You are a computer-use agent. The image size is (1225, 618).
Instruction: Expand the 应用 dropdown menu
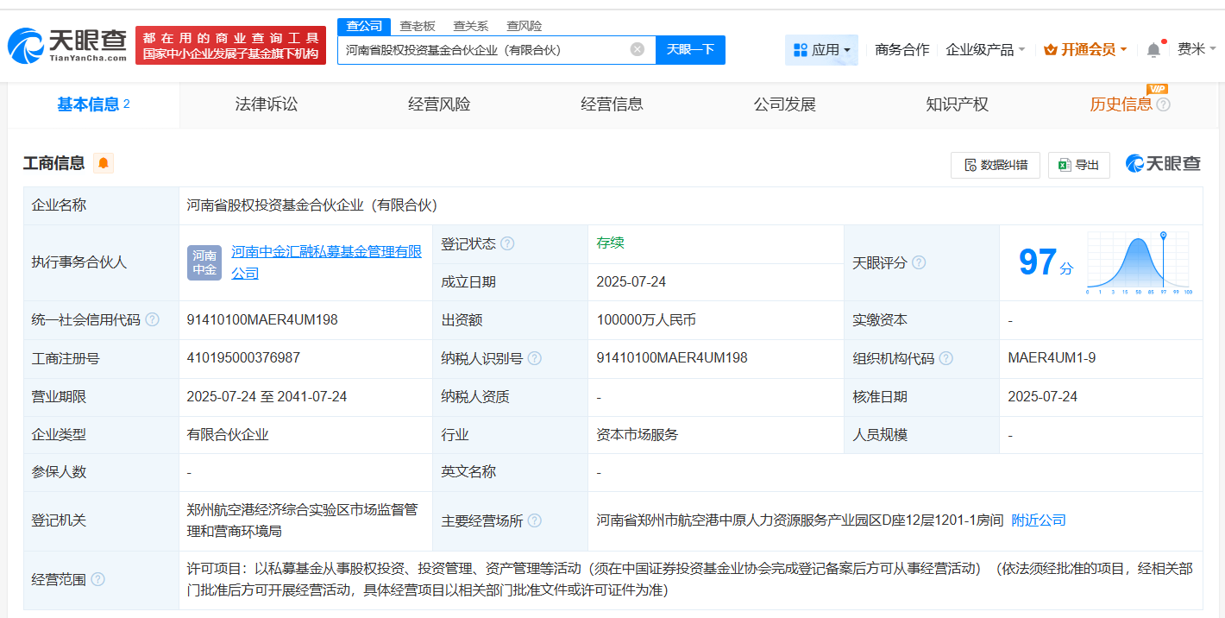(821, 50)
